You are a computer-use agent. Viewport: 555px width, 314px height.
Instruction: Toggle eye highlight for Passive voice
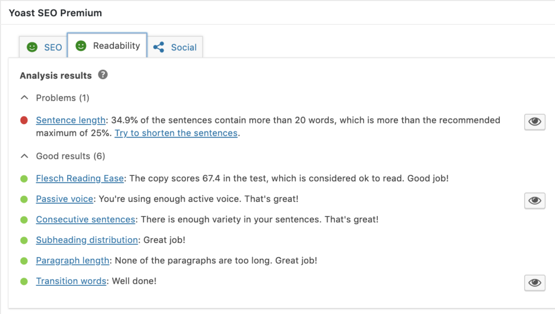[534, 200]
